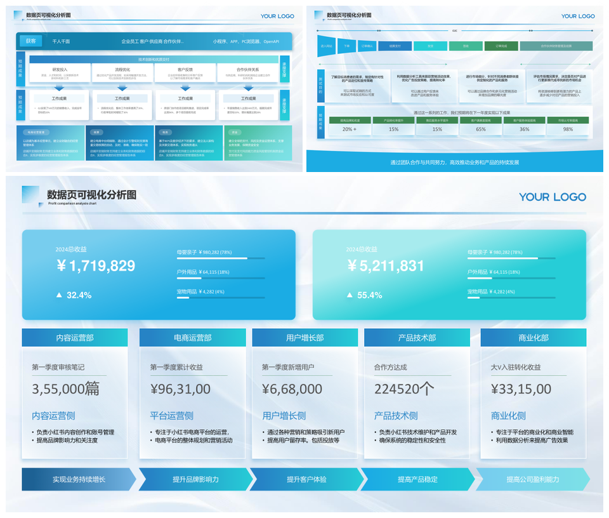Open the 用户增长侧 heading

(284, 416)
